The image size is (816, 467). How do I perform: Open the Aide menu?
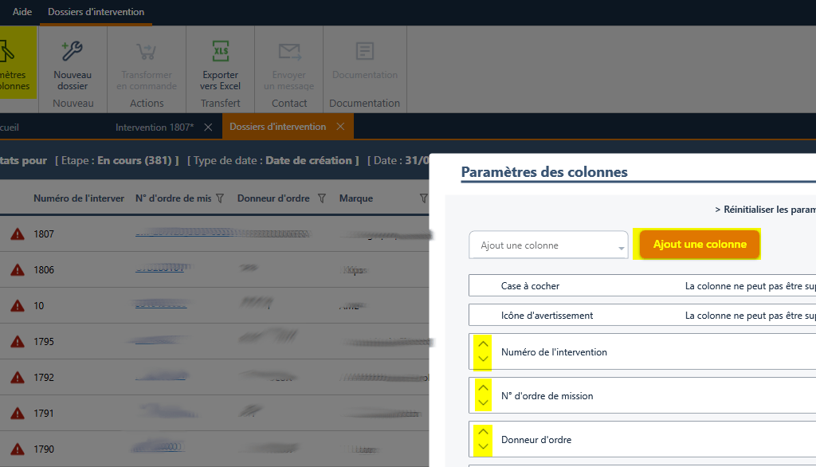(22, 12)
